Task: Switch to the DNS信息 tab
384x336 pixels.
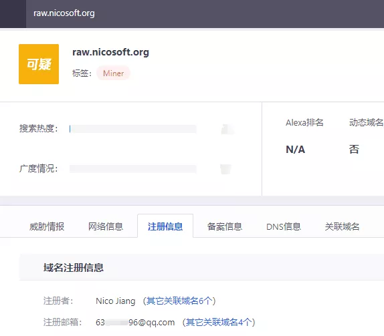Action: (x=284, y=226)
